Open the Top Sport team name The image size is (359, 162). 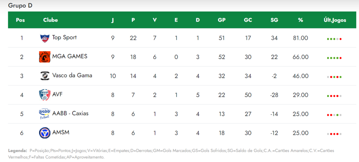(65, 37)
